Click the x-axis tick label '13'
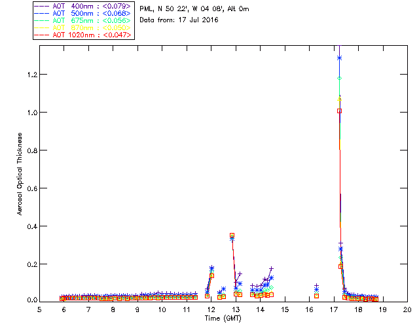This screenshot has height=335, width=419. (236, 309)
